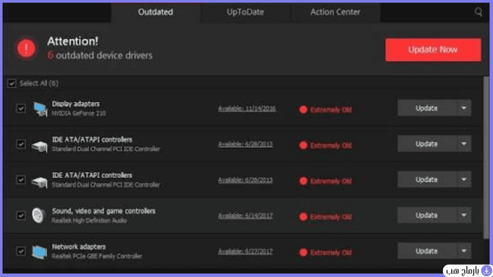Expand the Update dropdown arrow for Network adapters
493x277 pixels.
tap(464, 251)
